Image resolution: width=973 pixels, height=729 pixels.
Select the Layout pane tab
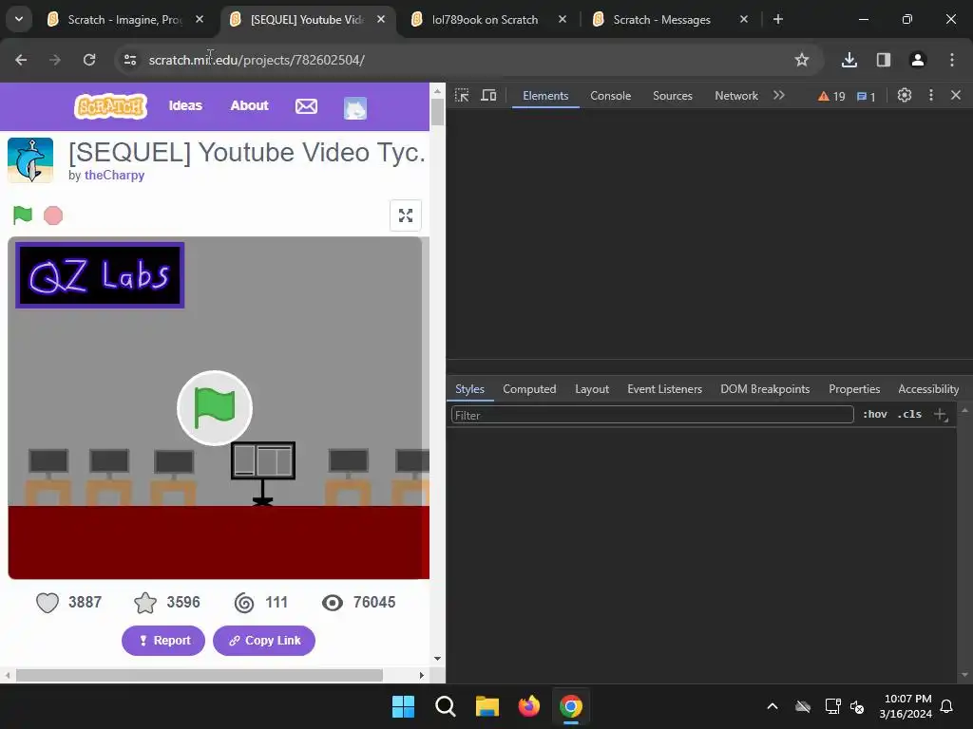[592, 388]
